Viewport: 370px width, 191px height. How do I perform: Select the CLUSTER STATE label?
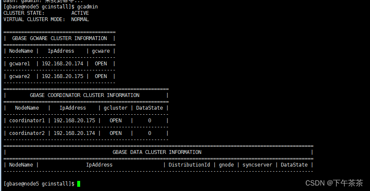pyautogui.click(x=24, y=13)
